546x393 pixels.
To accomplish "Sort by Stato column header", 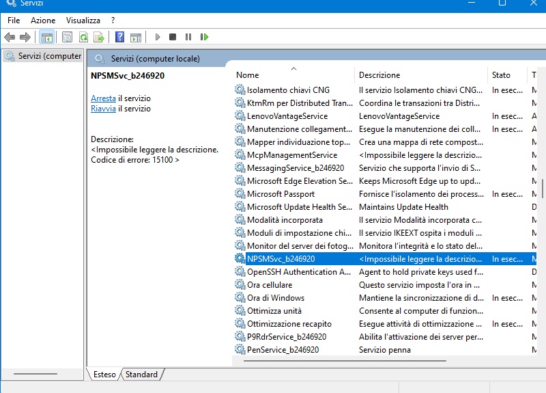I will (506, 75).
